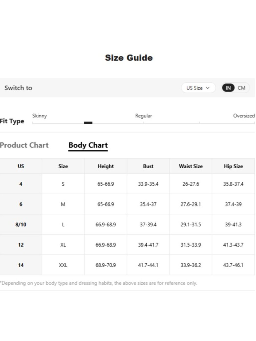Viewport: 256px width, 341px height.
Task: Select the Body Chart tab
Action: pyautogui.click(x=88, y=145)
